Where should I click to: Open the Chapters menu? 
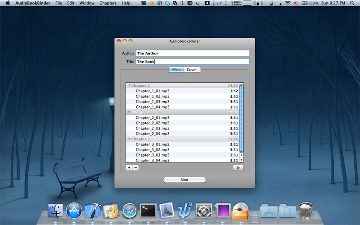point(108,3)
